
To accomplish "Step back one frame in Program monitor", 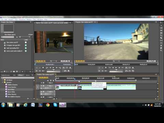I will 113,68.
